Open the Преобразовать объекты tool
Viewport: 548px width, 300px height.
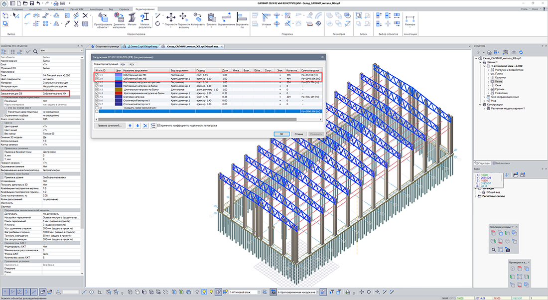point(103,20)
